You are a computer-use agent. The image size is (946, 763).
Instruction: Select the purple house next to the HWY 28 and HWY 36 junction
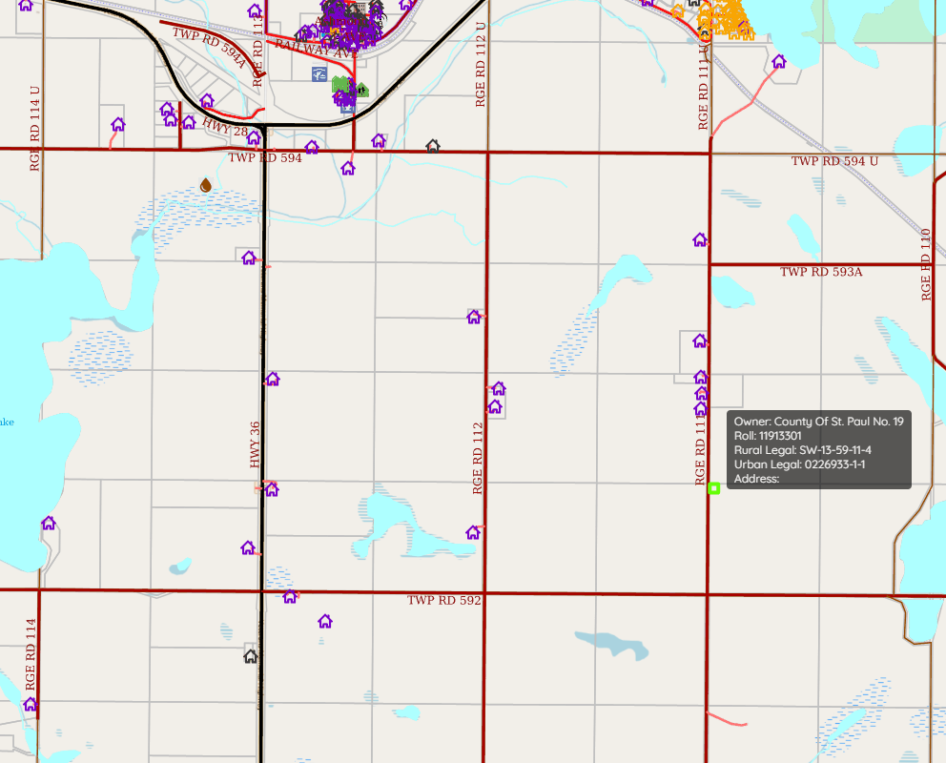[x=254, y=137]
